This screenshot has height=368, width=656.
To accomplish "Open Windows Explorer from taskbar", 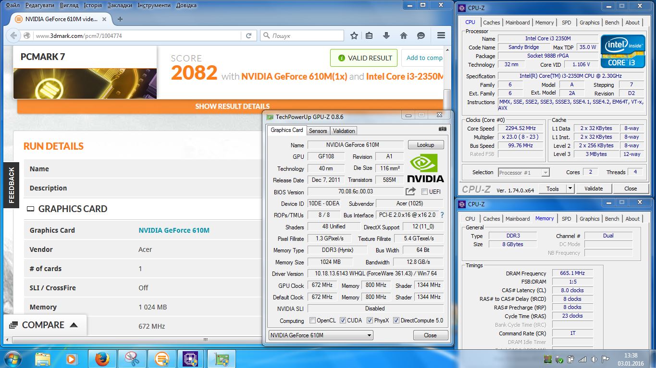I will click(x=43, y=359).
